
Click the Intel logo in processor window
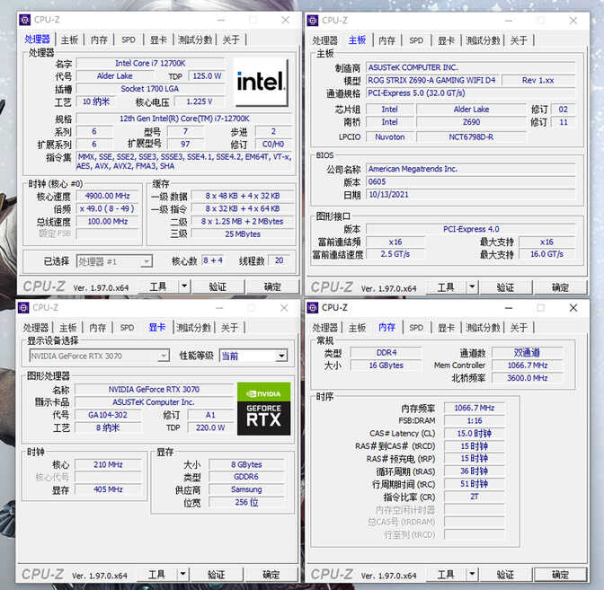(x=262, y=82)
